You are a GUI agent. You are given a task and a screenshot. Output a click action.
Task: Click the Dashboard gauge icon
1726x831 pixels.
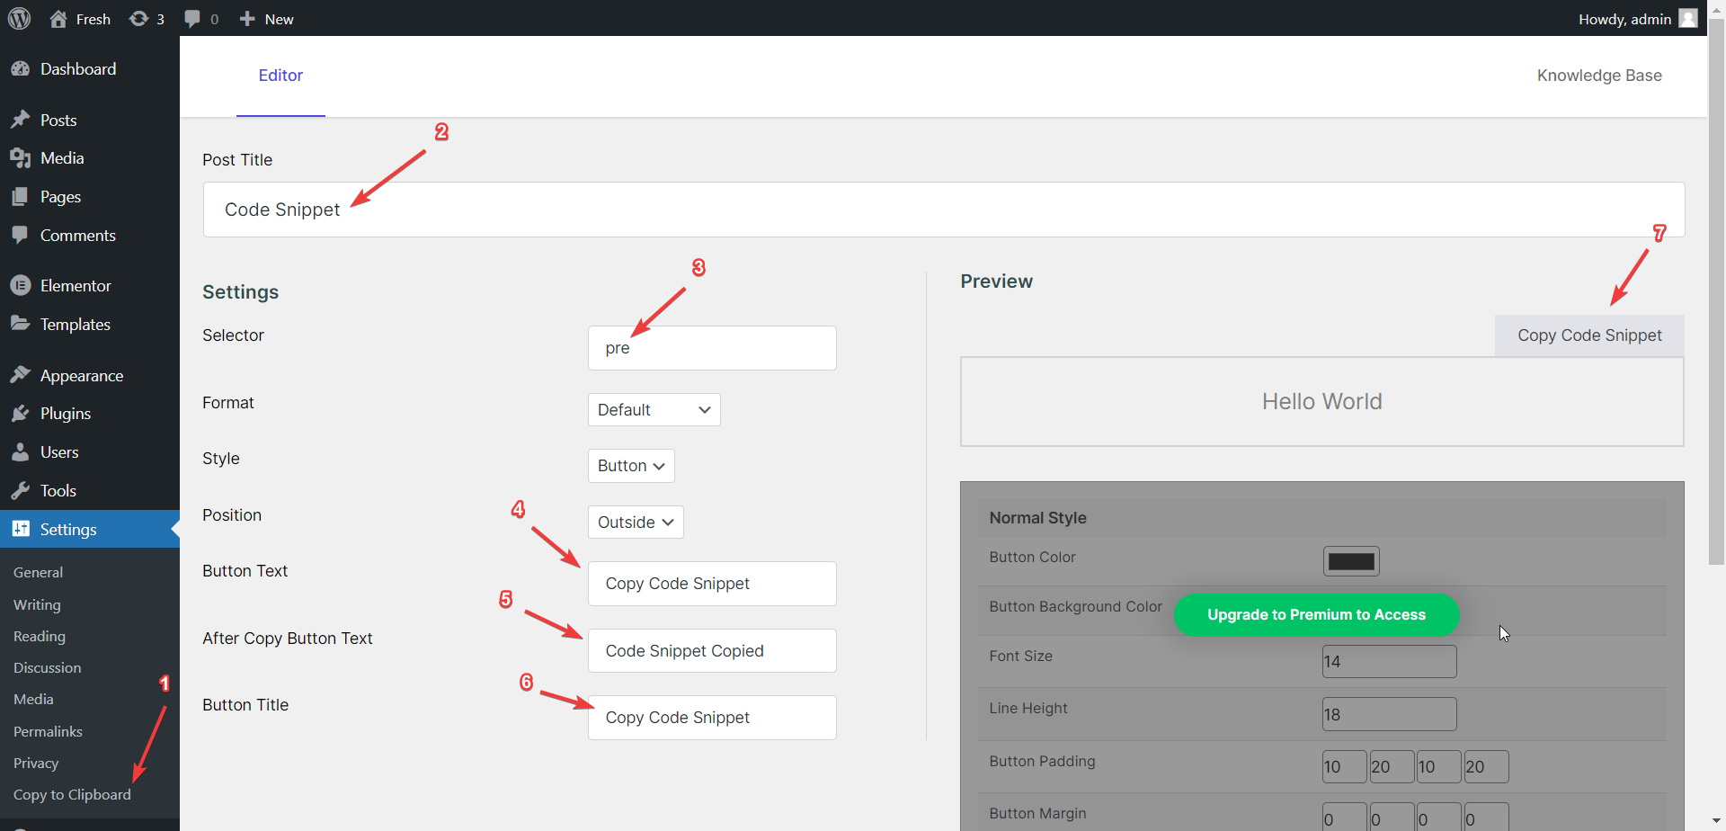click(21, 69)
